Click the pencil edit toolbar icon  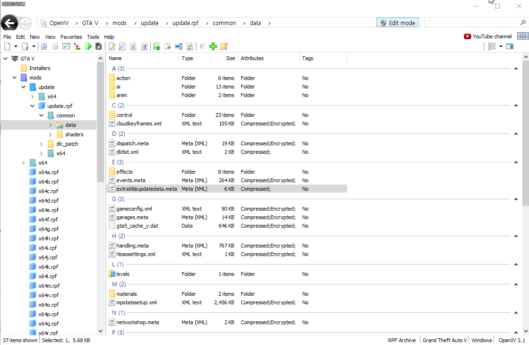[x=112, y=46]
